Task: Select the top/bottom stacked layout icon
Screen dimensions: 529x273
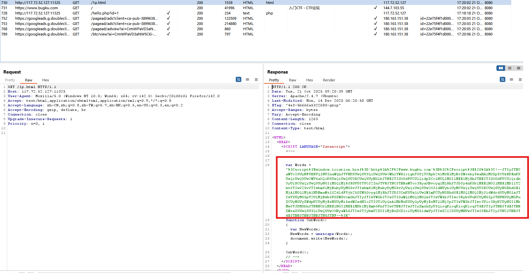Action: pos(510,68)
